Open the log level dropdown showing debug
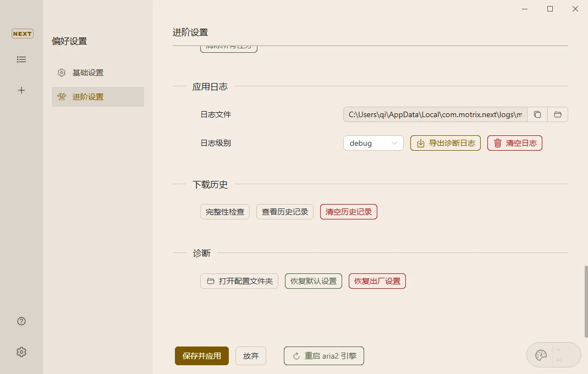 click(373, 143)
